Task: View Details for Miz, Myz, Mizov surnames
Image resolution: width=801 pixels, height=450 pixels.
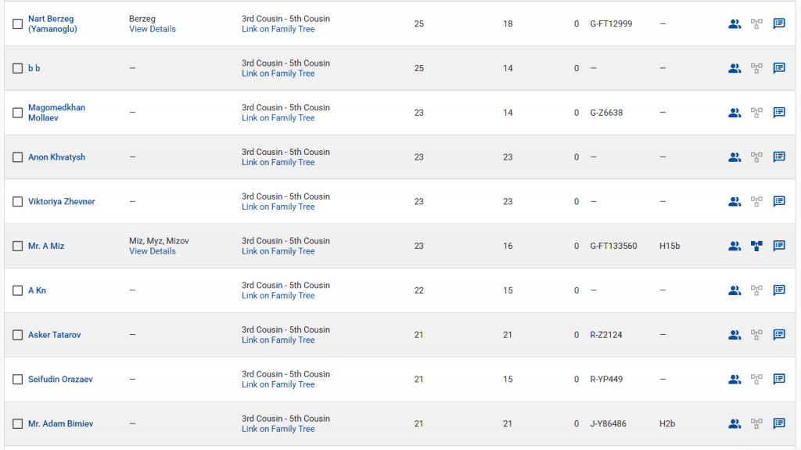Action: pyautogui.click(x=153, y=251)
